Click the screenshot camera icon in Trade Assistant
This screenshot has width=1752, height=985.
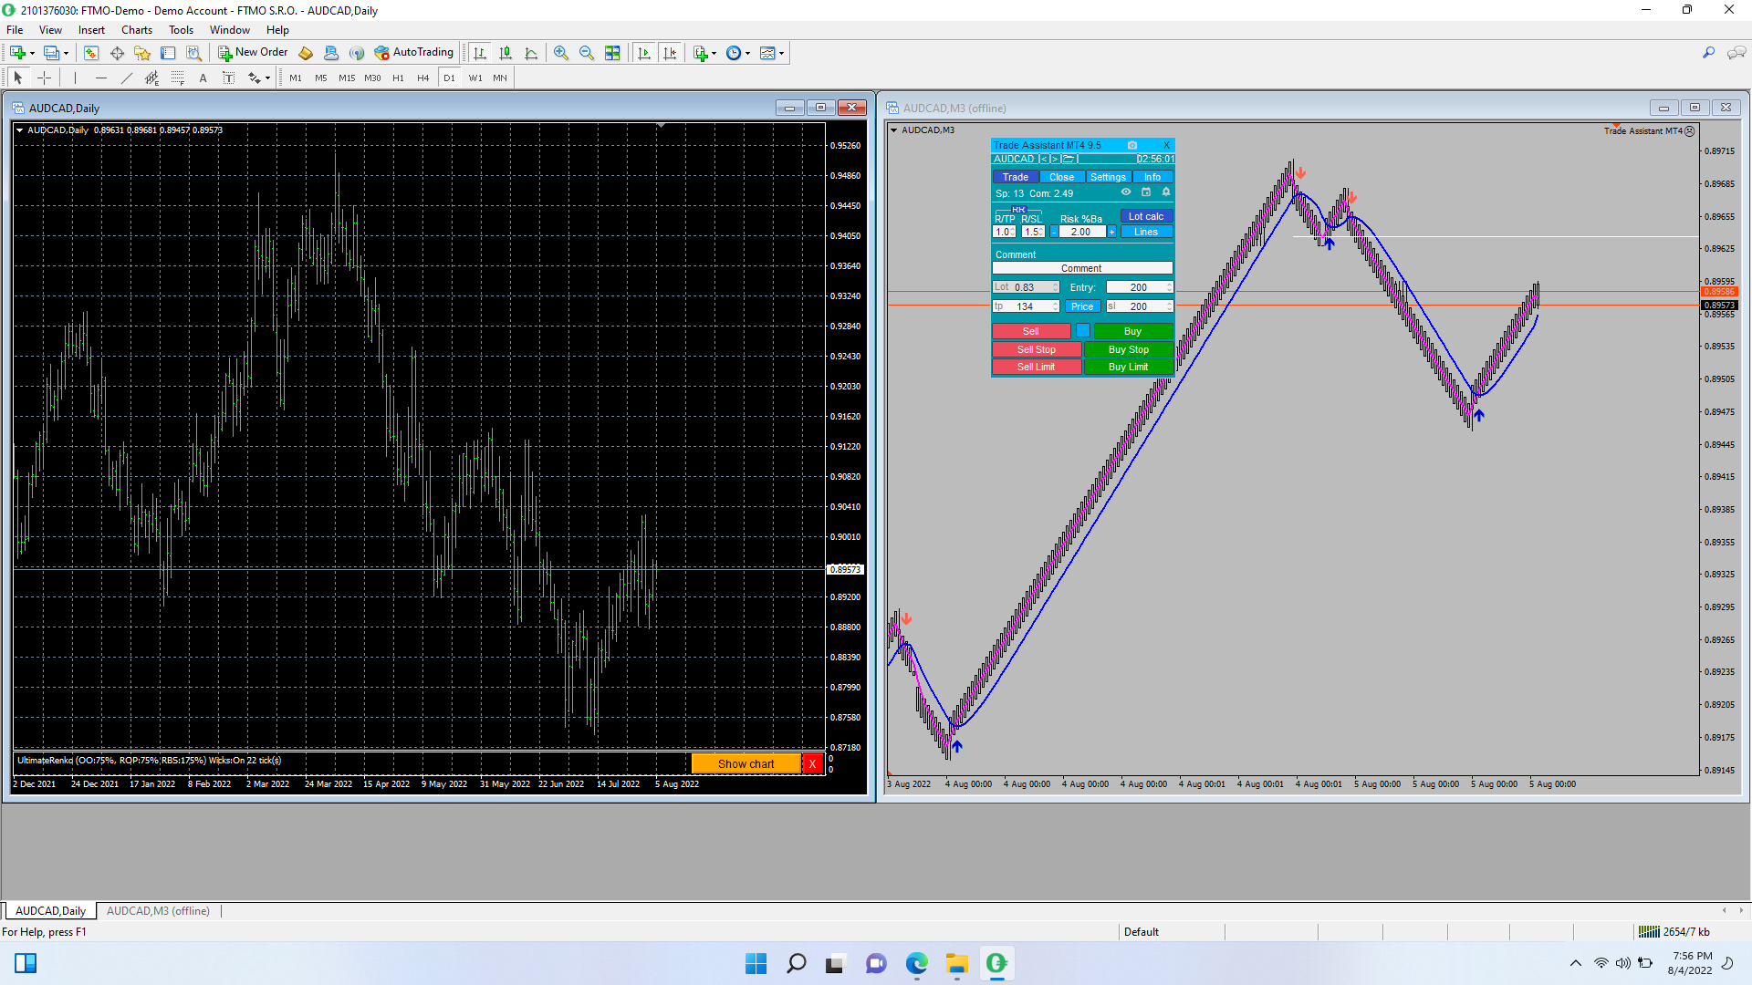tap(1132, 145)
